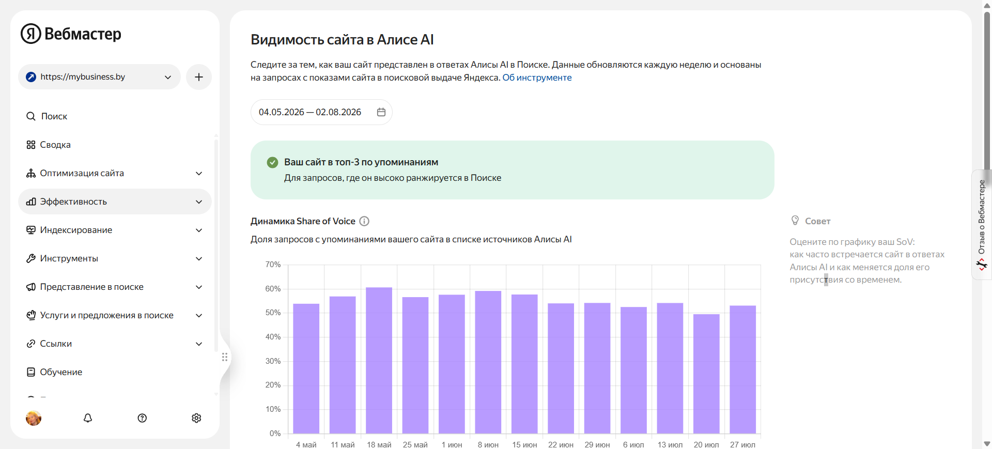Click the 27 июл chart bar
The width and height of the screenshot is (992, 449).
click(x=743, y=369)
